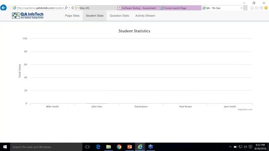Click the QA InfoTech logo
The width and height of the screenshot is (269, 151).
pos(28,16)
